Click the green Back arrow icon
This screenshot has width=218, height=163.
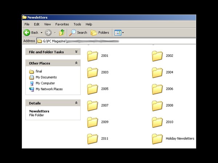click(27, 33)
